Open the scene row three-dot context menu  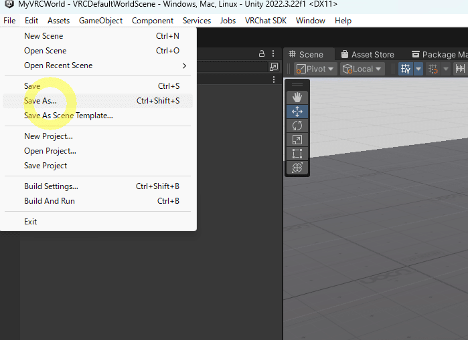[274, 79]
